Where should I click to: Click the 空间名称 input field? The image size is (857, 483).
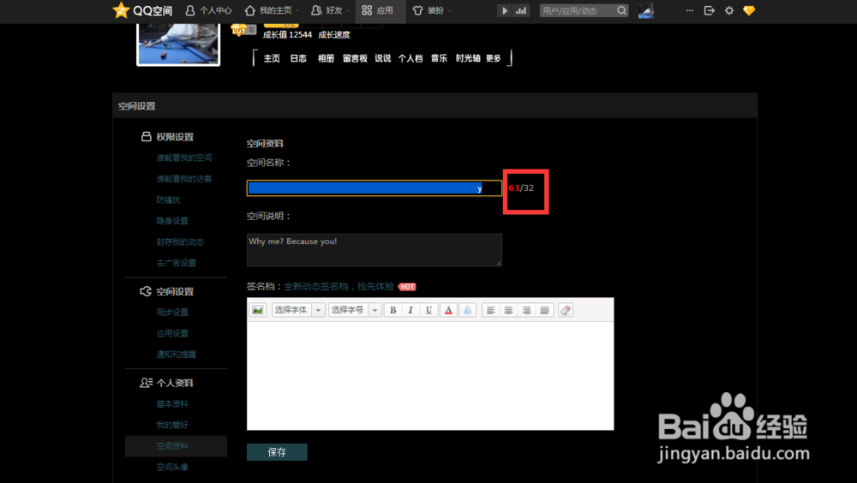(375, 188)
